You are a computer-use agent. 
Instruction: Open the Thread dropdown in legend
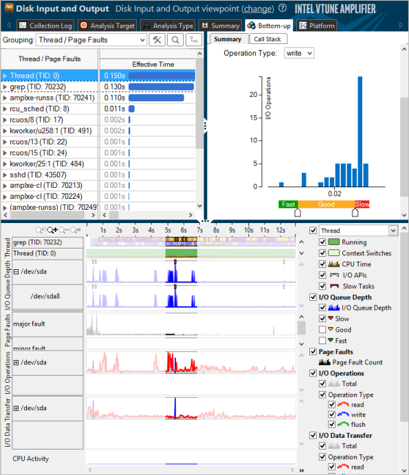(358, 231)
